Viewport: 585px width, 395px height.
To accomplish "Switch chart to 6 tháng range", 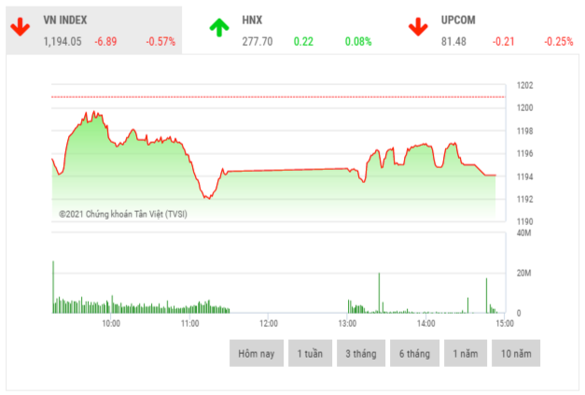I will tap(413, 353).
